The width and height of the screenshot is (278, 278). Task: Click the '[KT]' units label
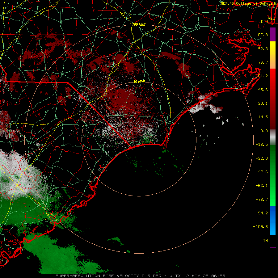[x=264, y=21]
